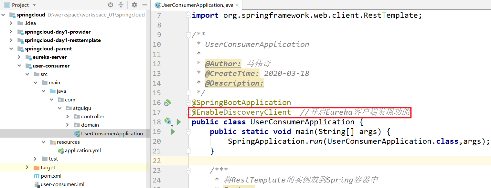Switch to the UserConsumerApplication.java tab
This screenshot has height=188, width=491.
[x=197, y=5]
